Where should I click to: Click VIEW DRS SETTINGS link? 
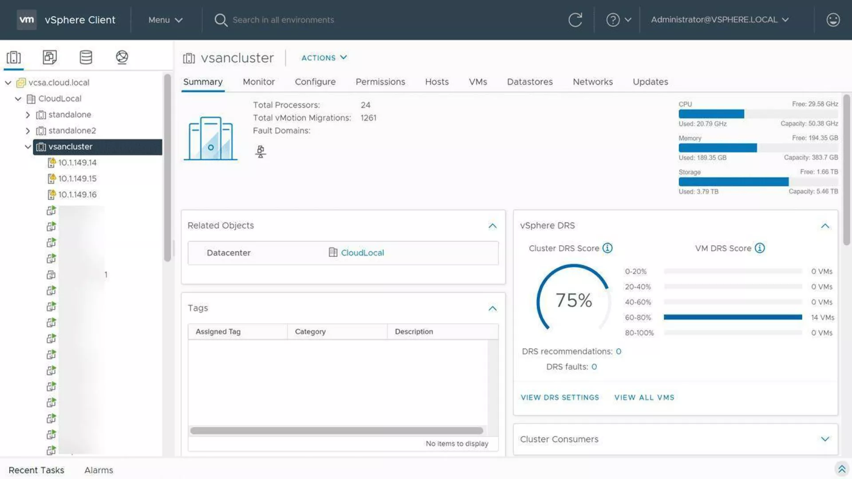[x=560, y=397]
